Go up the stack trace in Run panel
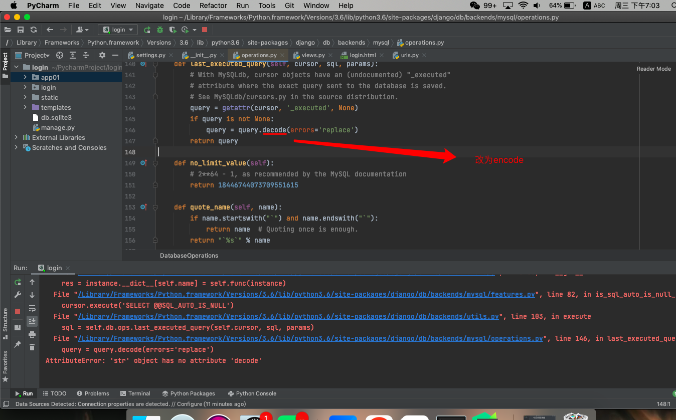This screenshot has width=676, height=420. pyautogui.click(x=32, y=282)
